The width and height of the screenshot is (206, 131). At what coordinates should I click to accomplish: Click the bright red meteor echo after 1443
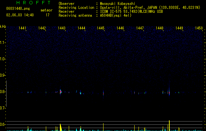tap(61, 92)
